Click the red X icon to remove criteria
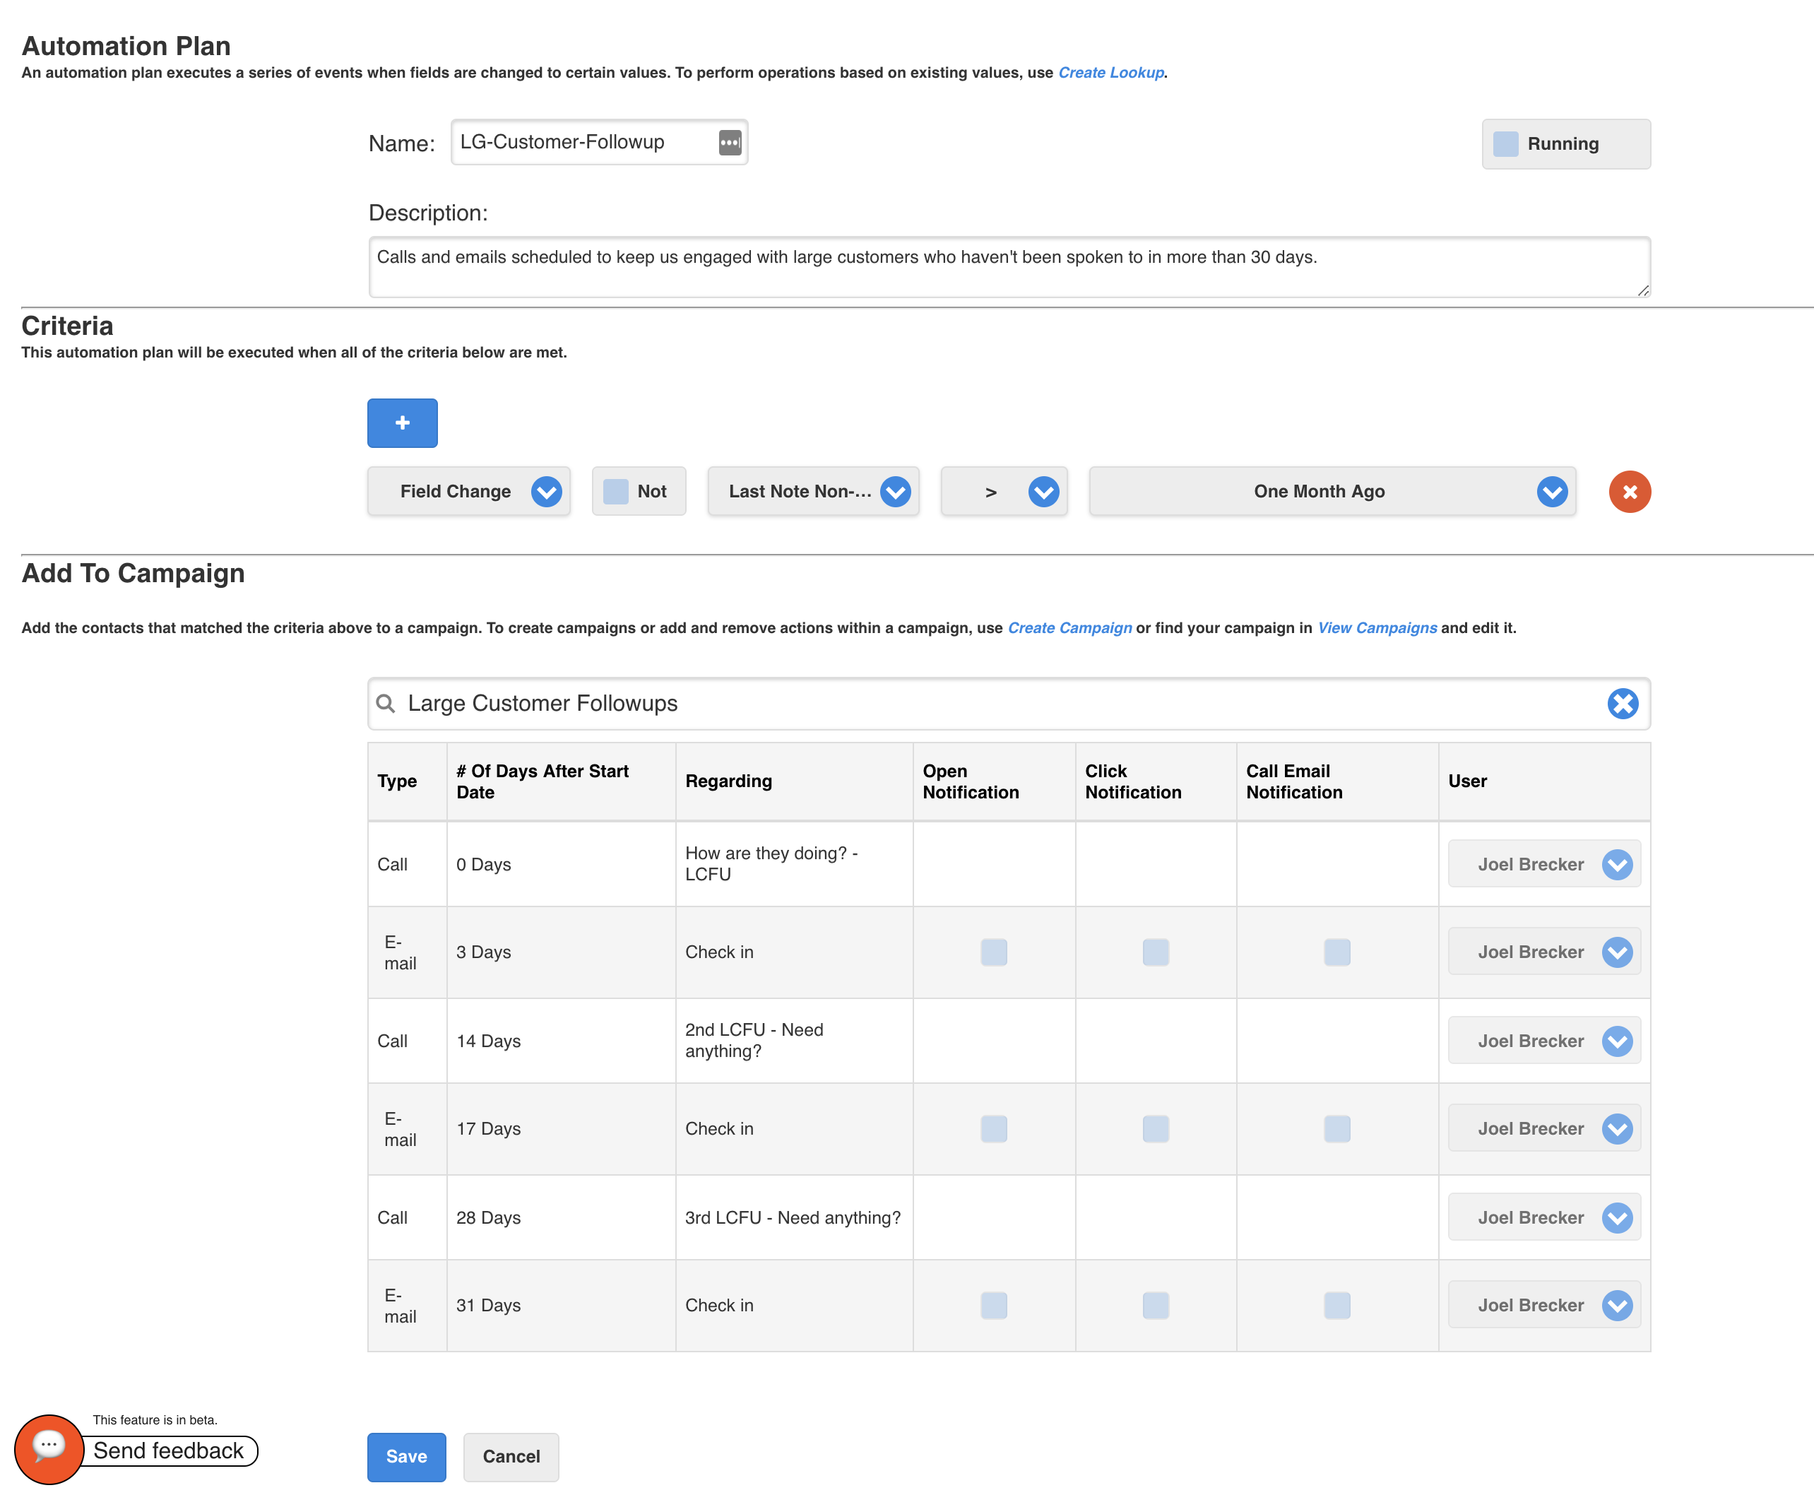This screenshot has width=1814, height=1495. point(1629,491)
